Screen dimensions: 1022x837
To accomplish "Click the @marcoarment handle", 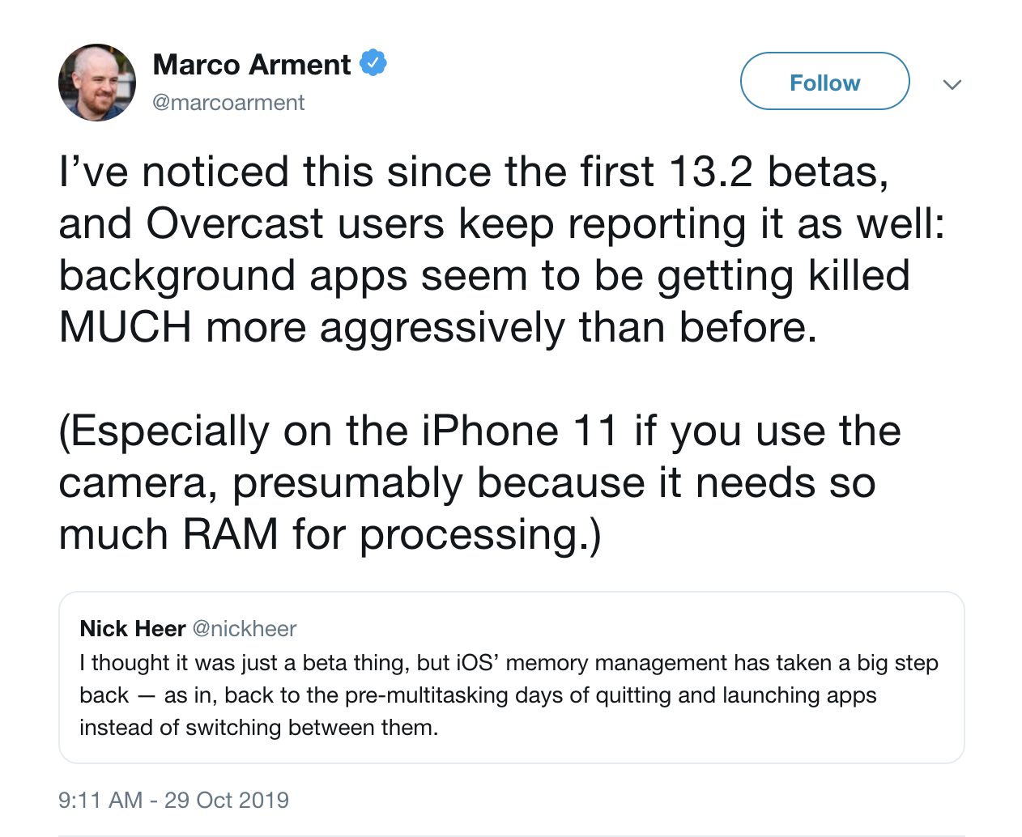I will tap(228, 102).
